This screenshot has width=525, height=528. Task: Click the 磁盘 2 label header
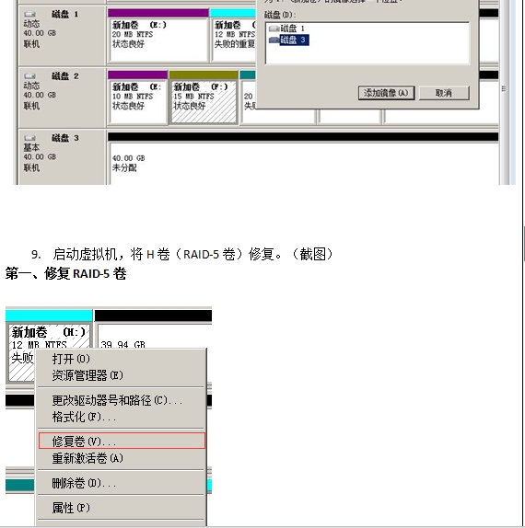(x=64, y=76)
